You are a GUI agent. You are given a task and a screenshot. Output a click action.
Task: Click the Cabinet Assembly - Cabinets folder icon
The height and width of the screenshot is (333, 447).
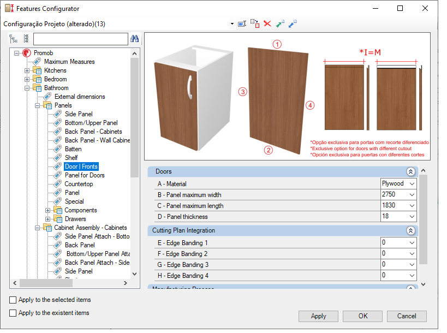(47, 228)
